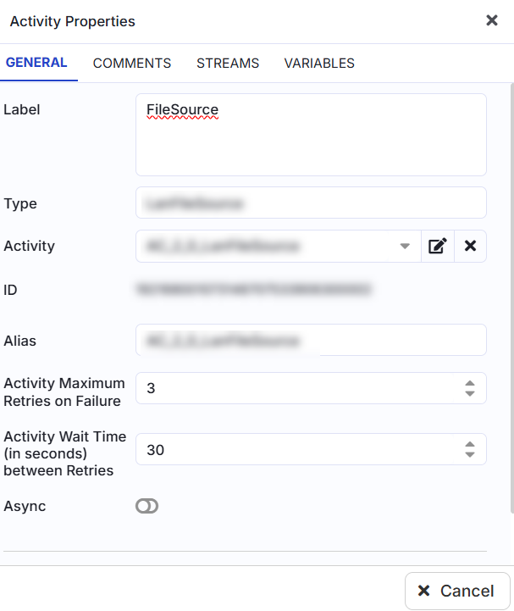Decrease Wait Time with down arrow
The height and width of the screenshot is (611, 514).
[470, 455]
